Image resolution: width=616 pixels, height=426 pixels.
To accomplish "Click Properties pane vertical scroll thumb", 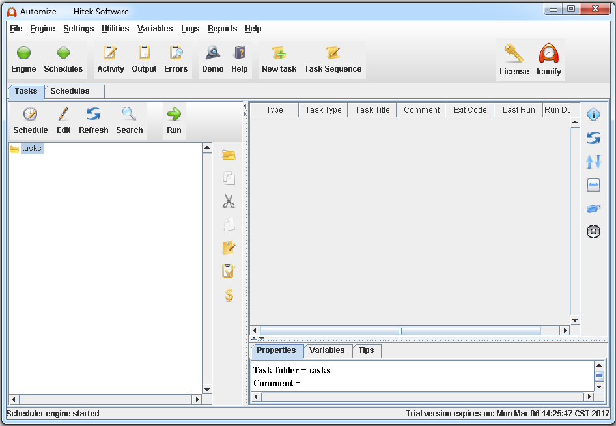I will (x=598, y=376).
